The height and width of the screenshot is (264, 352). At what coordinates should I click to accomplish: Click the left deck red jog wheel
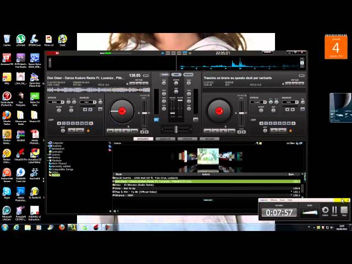pyautogui.click(x=122, y=111)
